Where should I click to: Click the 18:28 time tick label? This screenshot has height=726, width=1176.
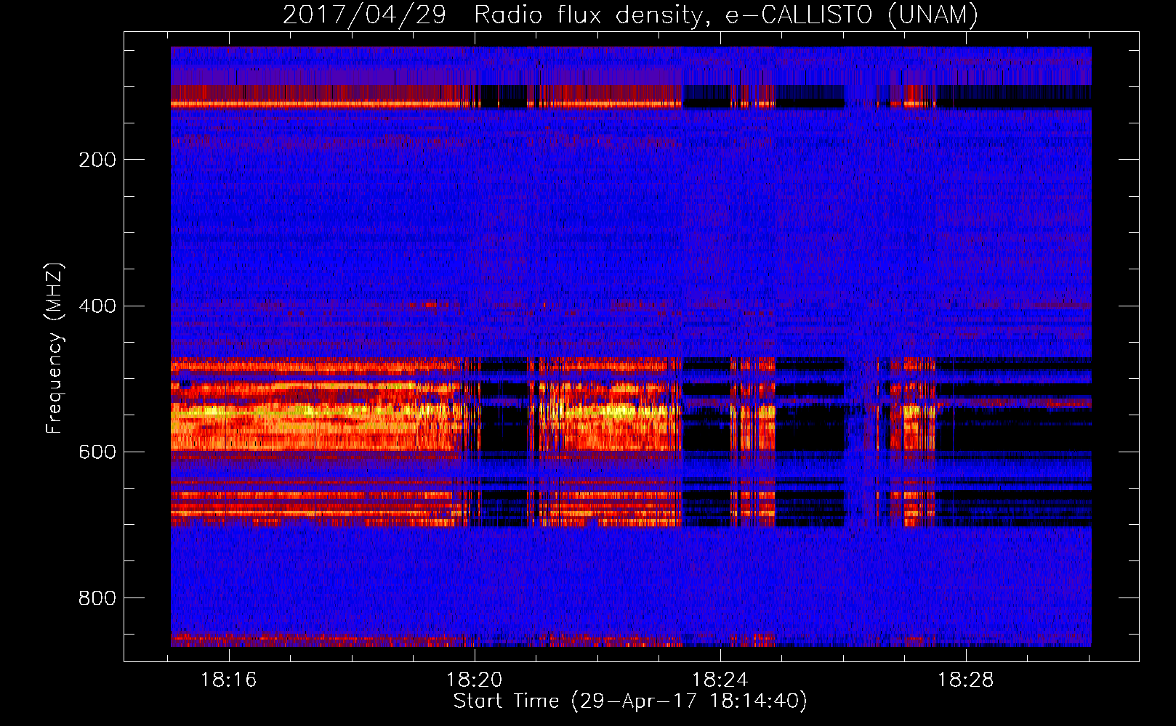(965, 680)
